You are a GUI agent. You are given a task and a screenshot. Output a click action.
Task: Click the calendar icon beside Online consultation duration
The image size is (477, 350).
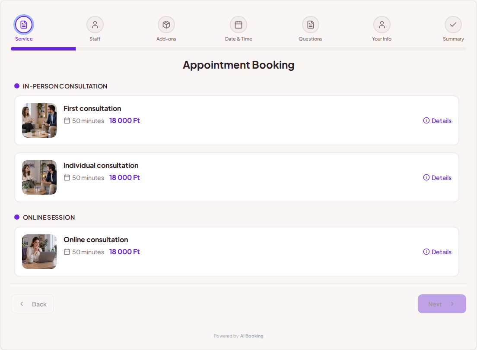(67, 252)
